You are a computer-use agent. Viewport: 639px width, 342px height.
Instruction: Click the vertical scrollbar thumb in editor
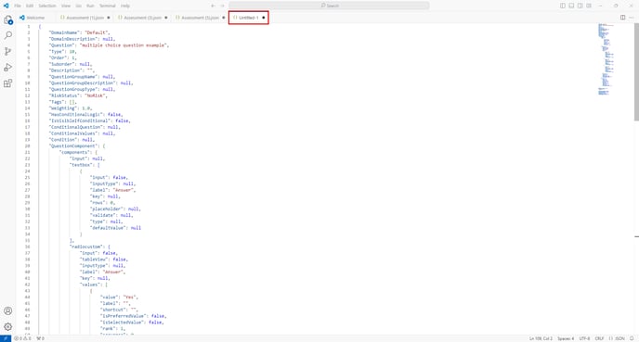tap(636, 71)
